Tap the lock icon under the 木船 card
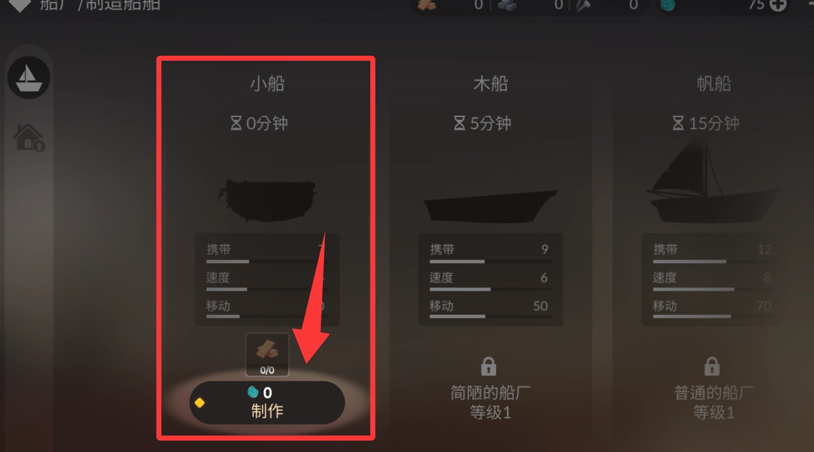814x452 pixels. click(488, 366)
